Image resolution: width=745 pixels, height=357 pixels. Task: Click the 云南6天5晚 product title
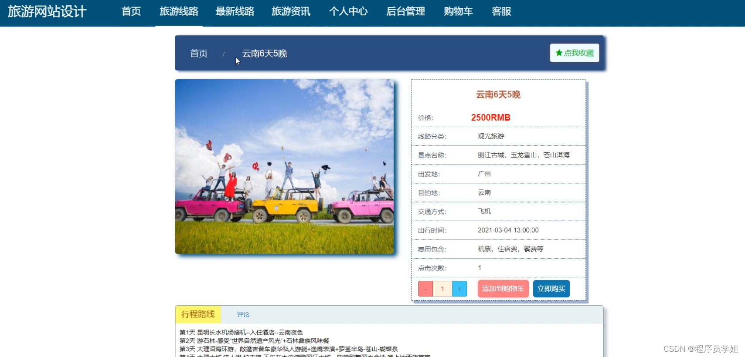pyautogui.click(x=498, y=94)
